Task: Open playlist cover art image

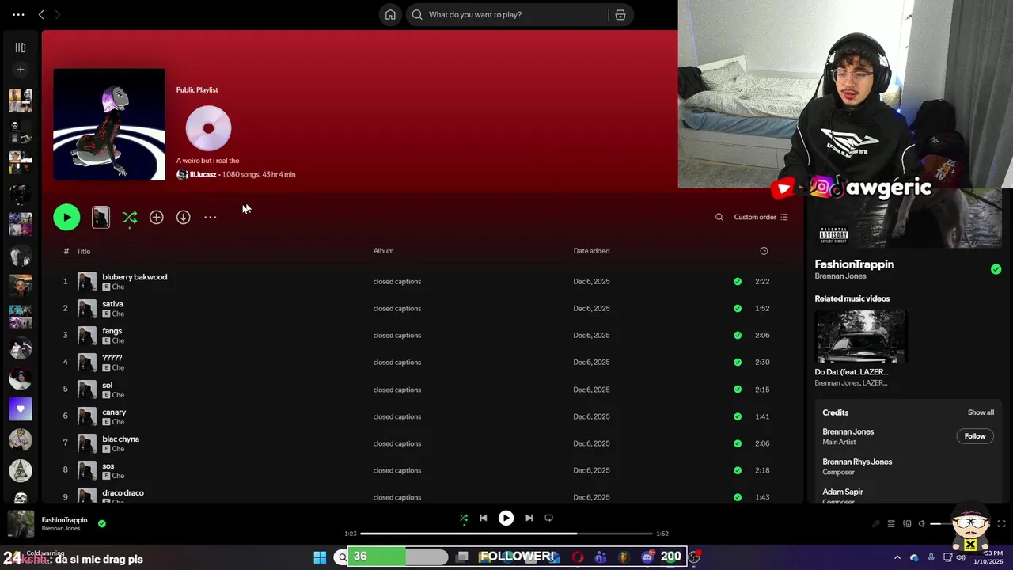Action: [109, 124]
